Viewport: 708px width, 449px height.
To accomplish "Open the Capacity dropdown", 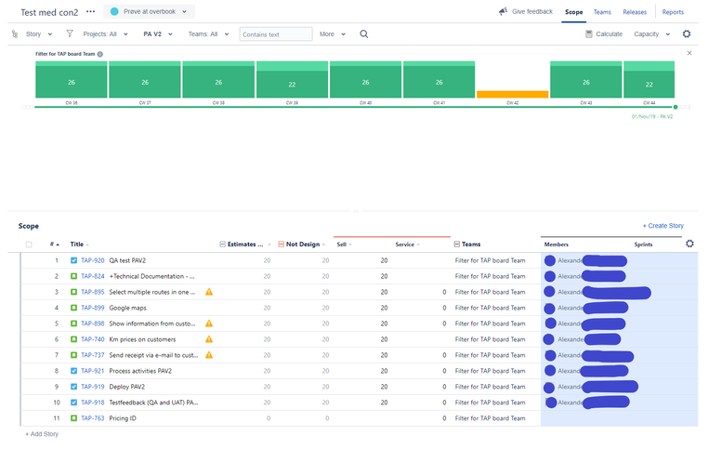I will click(x=651, y=34).
